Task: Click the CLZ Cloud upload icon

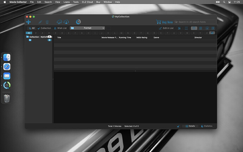Action: [x=59, y=22]
